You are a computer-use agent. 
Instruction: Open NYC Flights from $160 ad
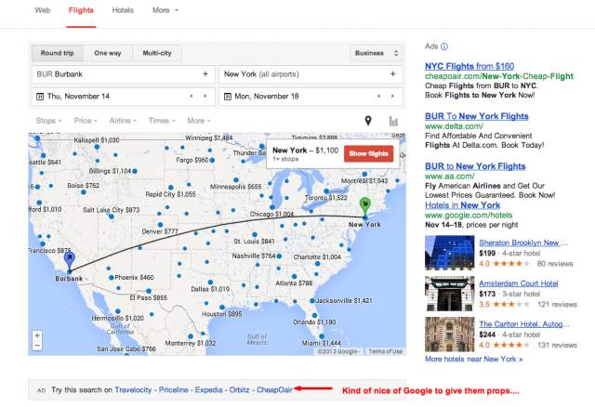(x=469, y=66)
